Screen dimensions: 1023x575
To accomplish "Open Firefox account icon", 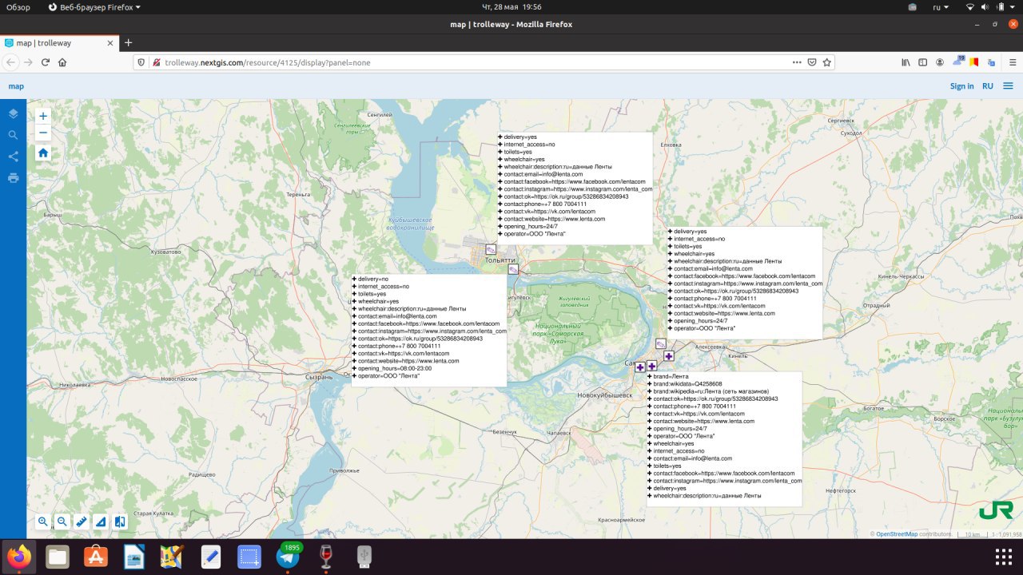I will 940,62.
